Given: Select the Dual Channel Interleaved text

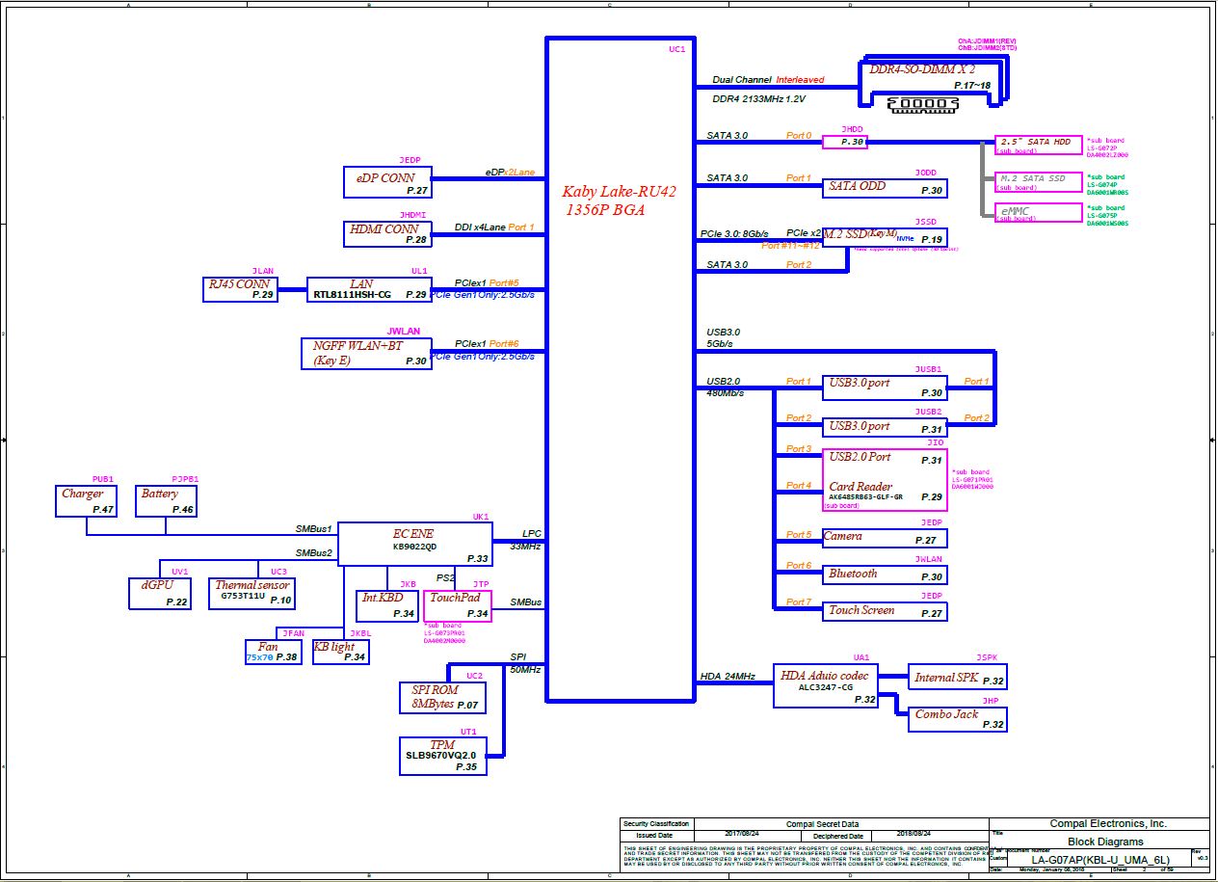Looking at the screenshot, I should (x=768, y=79).
